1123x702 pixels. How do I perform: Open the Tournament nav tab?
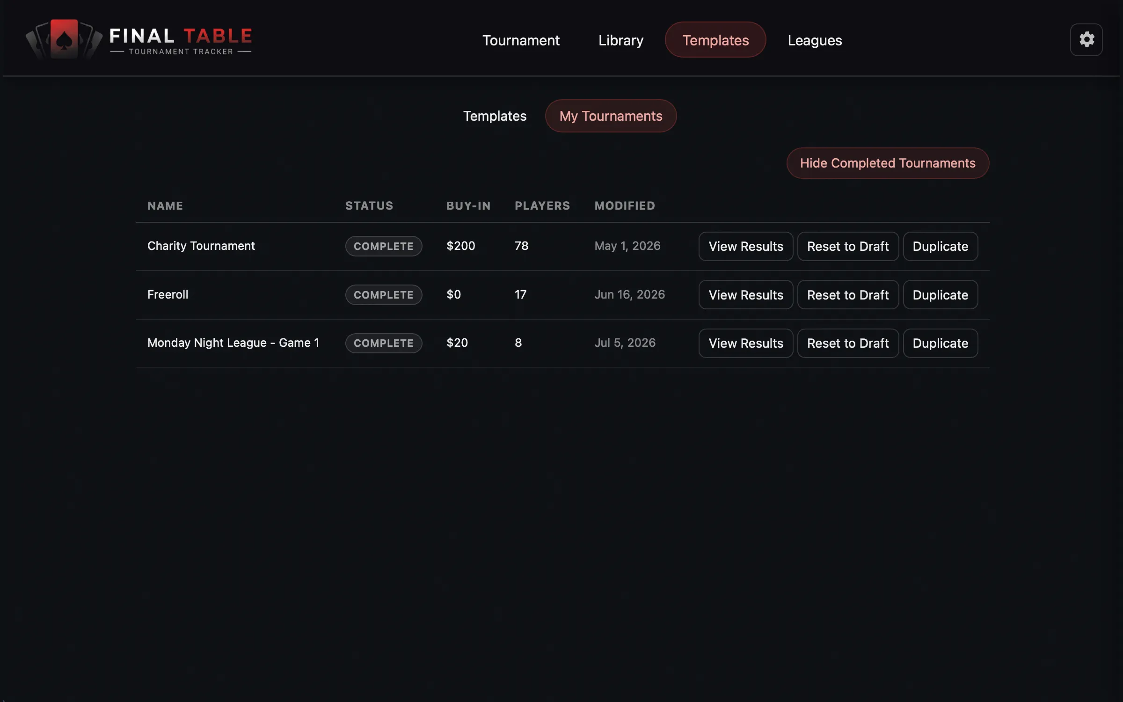(x=521, y=40)
